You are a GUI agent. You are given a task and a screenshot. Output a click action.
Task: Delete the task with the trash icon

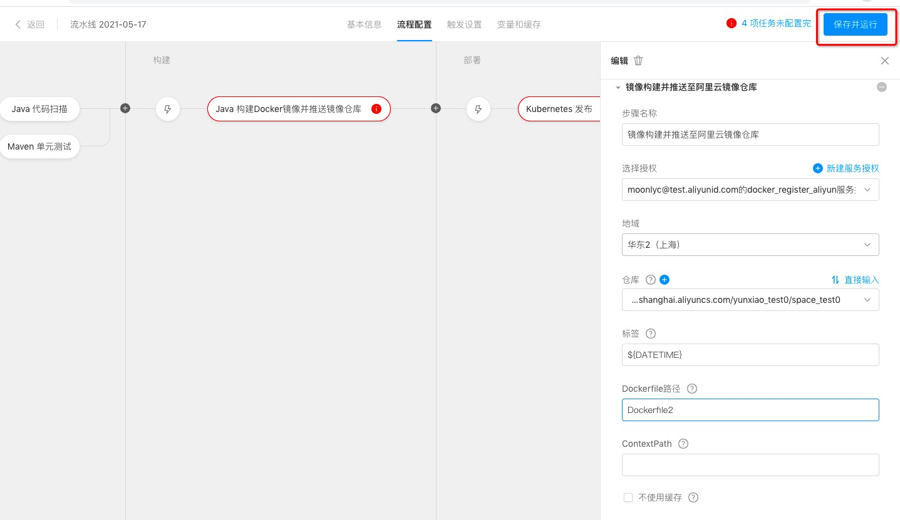(638, 61)
